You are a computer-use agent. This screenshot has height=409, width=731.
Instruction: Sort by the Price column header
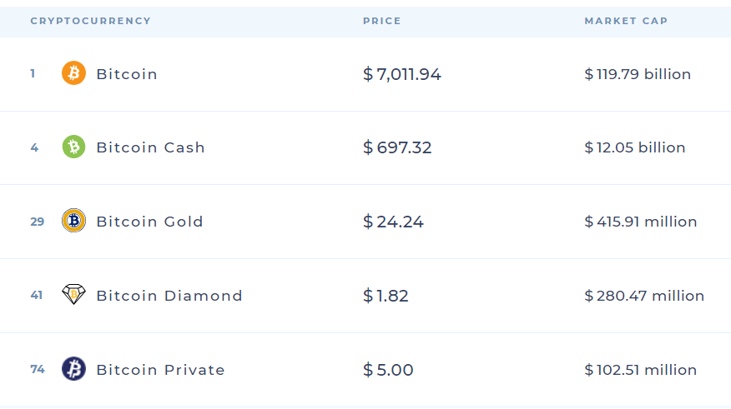click(x=382, y=21)
